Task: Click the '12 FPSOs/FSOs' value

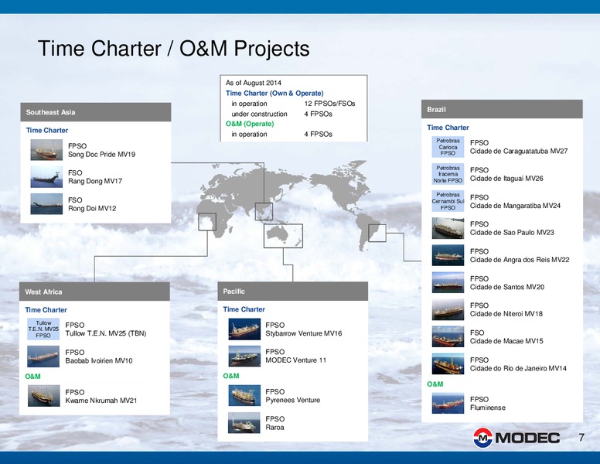Action: point(329,104)
